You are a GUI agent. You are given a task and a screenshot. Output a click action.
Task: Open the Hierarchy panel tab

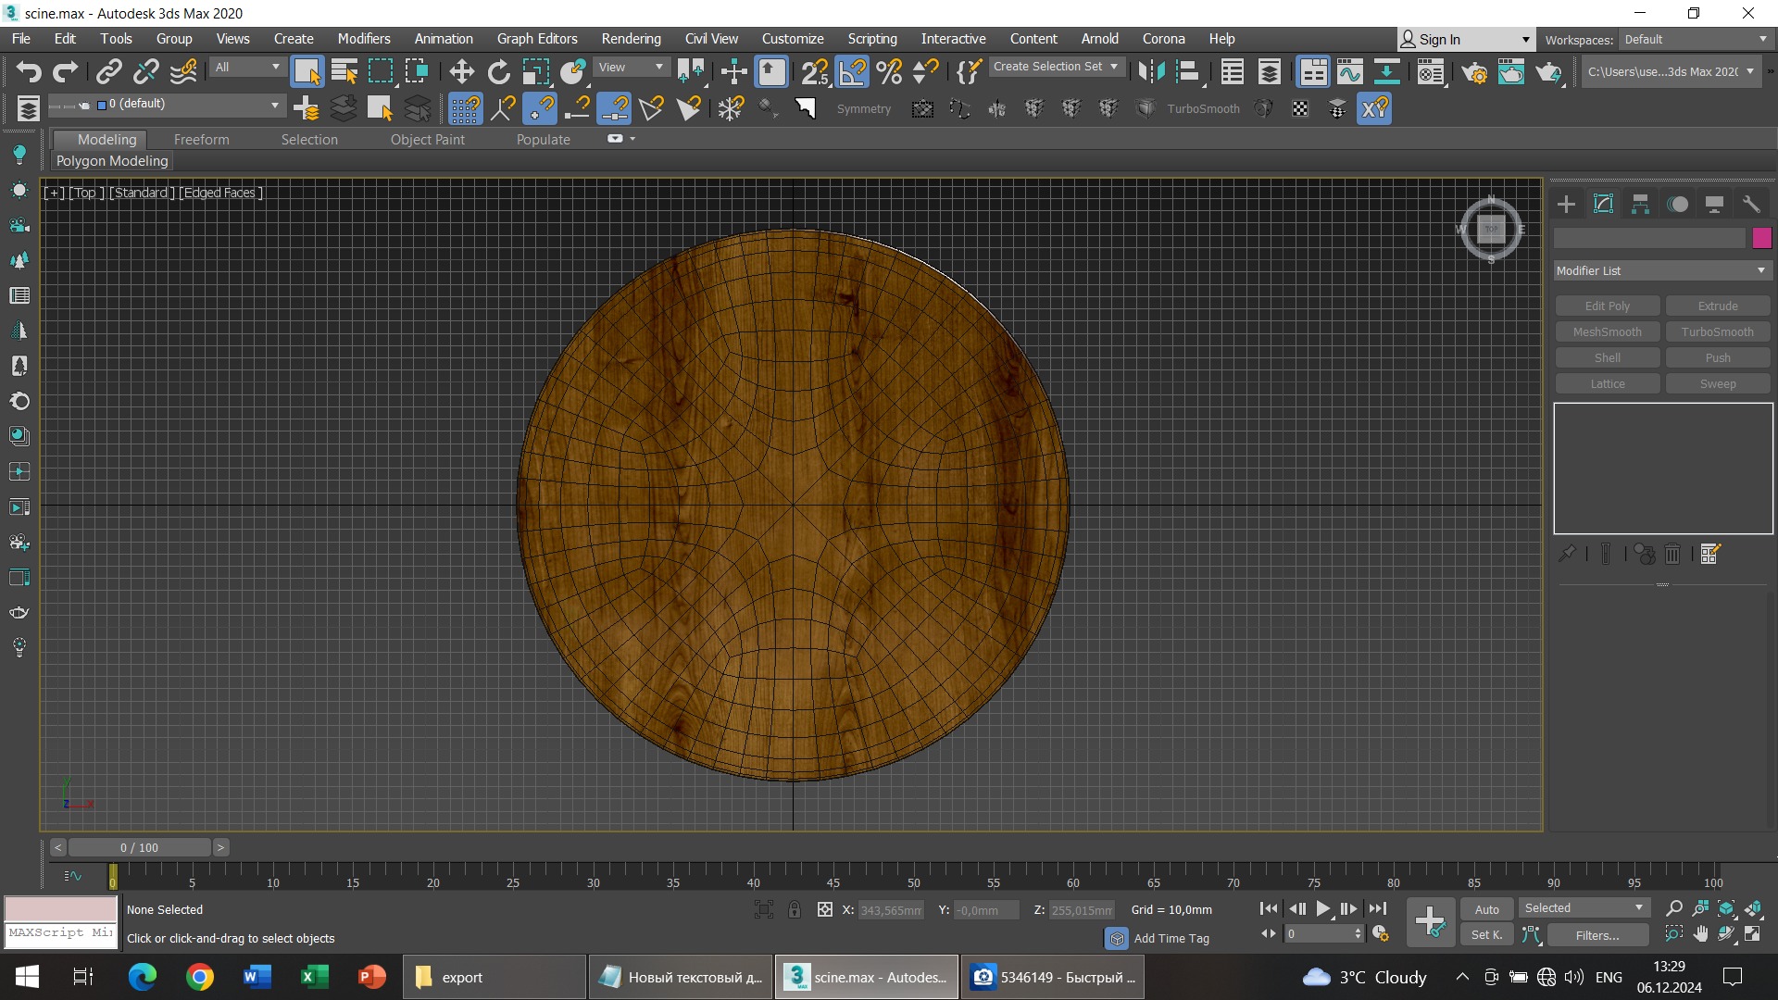click(1640, 204)
